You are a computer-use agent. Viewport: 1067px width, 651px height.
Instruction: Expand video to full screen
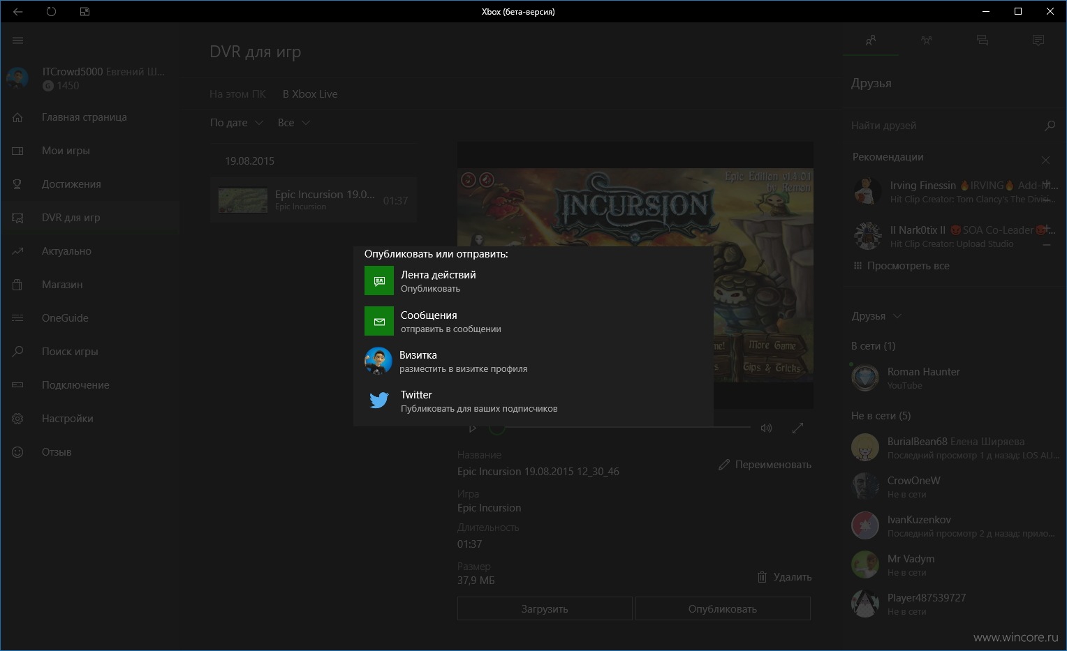[x=797, y=428]
